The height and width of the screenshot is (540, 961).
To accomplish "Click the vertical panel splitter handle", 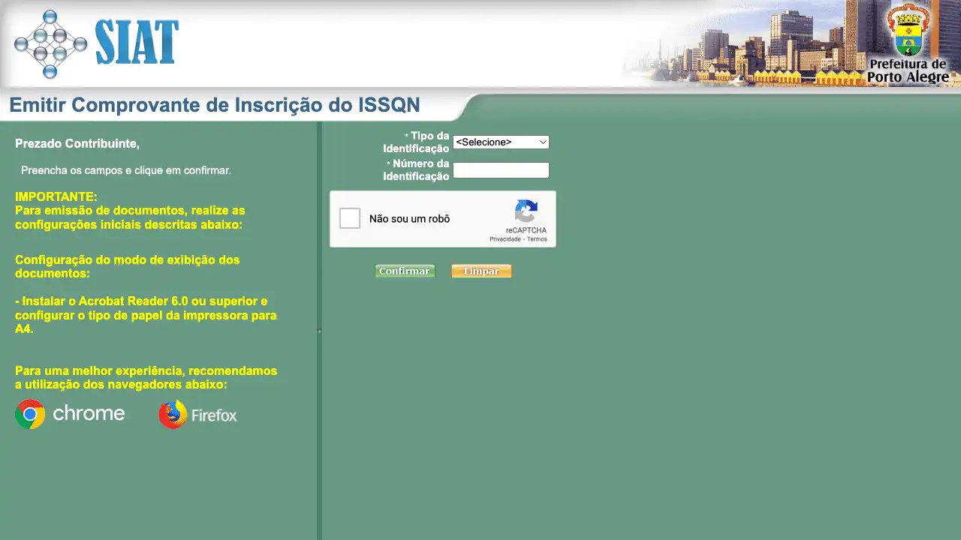I will tap(319, 331).
